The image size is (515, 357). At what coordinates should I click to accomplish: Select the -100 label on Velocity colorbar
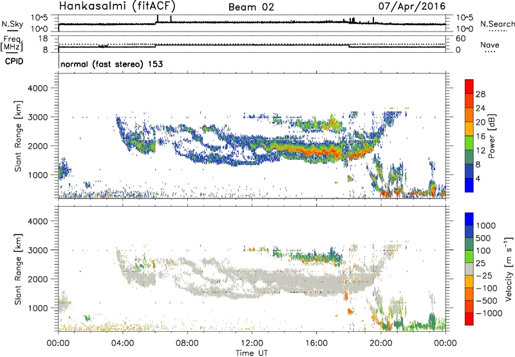tap(487, 288)
